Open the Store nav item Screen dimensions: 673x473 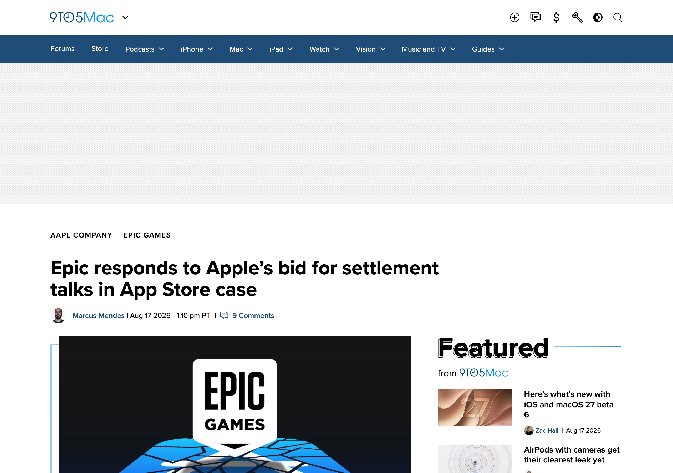pyautogui.click(x=100, y=49)
